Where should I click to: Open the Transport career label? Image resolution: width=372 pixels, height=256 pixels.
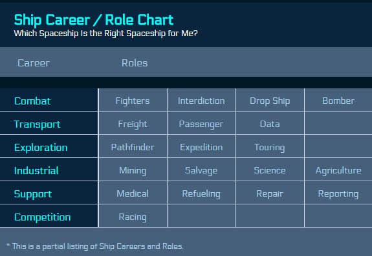pyautogui.click(x=38, y=124)
